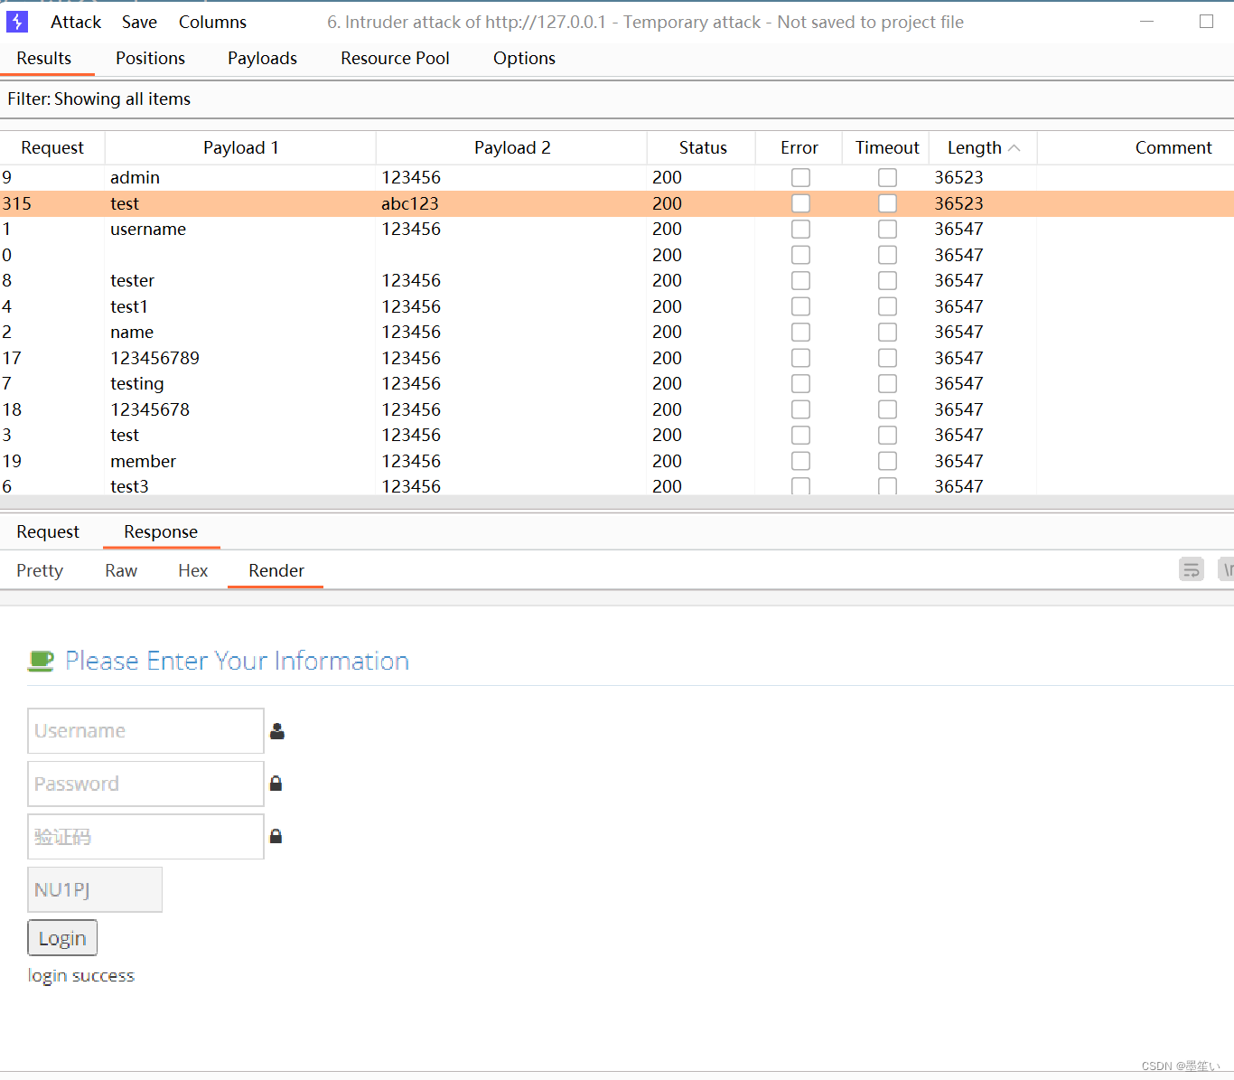This screenshot has height=1080, width=1234.
Task: Click the lock icon beside Password field
Action: 276,784
